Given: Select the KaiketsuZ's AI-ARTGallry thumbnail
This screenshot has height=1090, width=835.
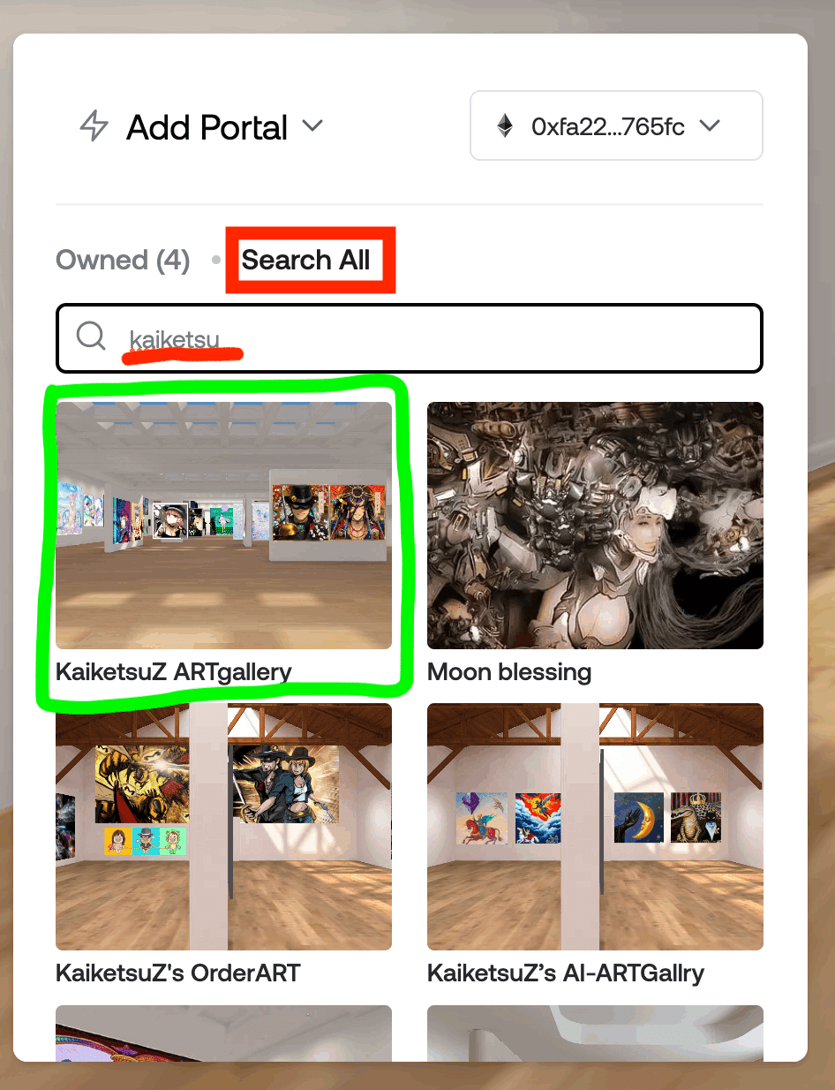Looking at the screenshot, I should [595, 827].
